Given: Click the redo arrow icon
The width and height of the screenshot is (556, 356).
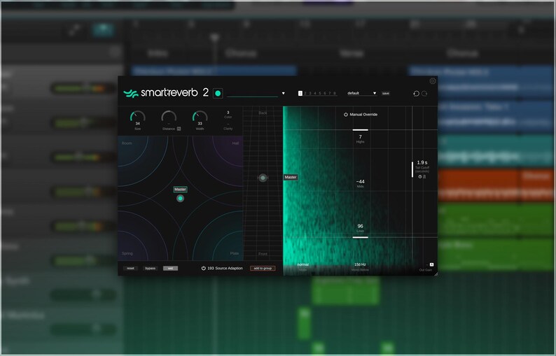Looking at the screenshot, I should [x=424, y=94].
